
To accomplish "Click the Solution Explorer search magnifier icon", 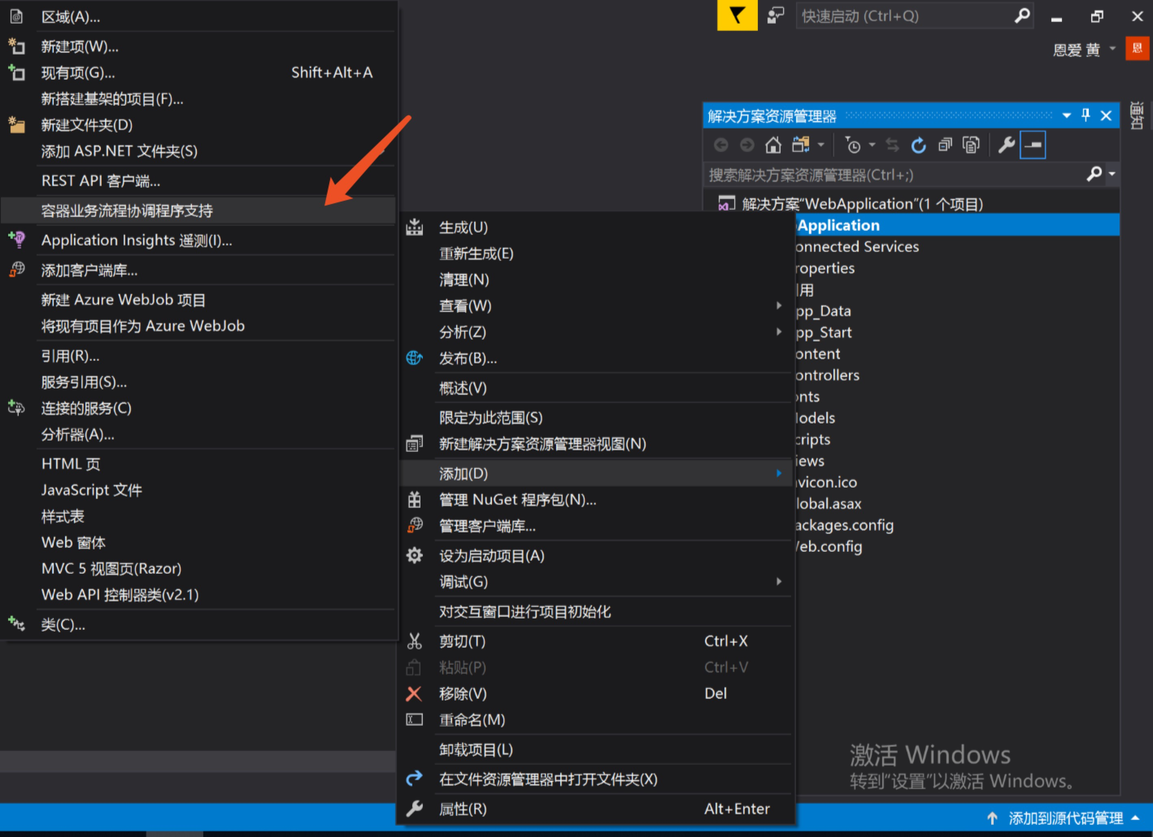I will 1094,174.
